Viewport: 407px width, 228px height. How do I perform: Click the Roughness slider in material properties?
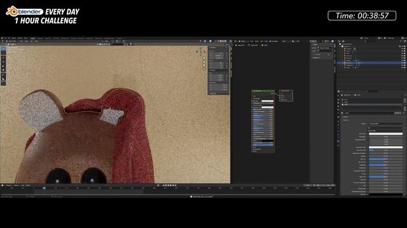coord(386,165)
